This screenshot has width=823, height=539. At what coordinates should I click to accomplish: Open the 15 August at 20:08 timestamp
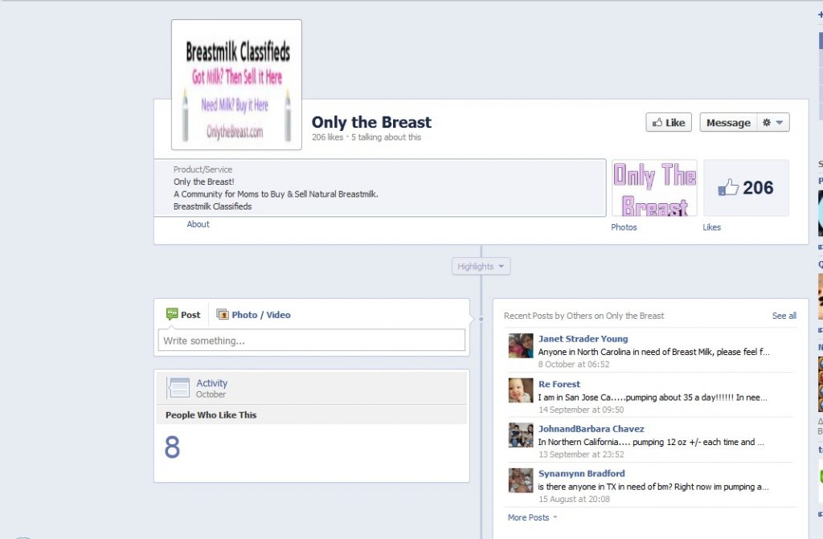coord(574,499)
